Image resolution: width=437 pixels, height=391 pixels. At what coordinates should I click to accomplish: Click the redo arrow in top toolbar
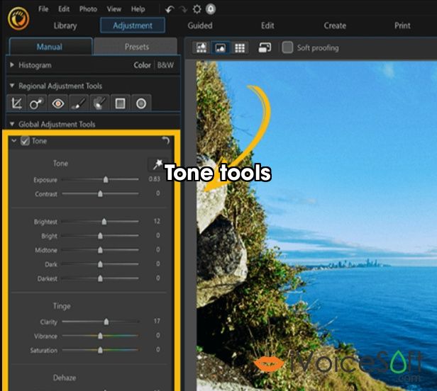point(183,9)
